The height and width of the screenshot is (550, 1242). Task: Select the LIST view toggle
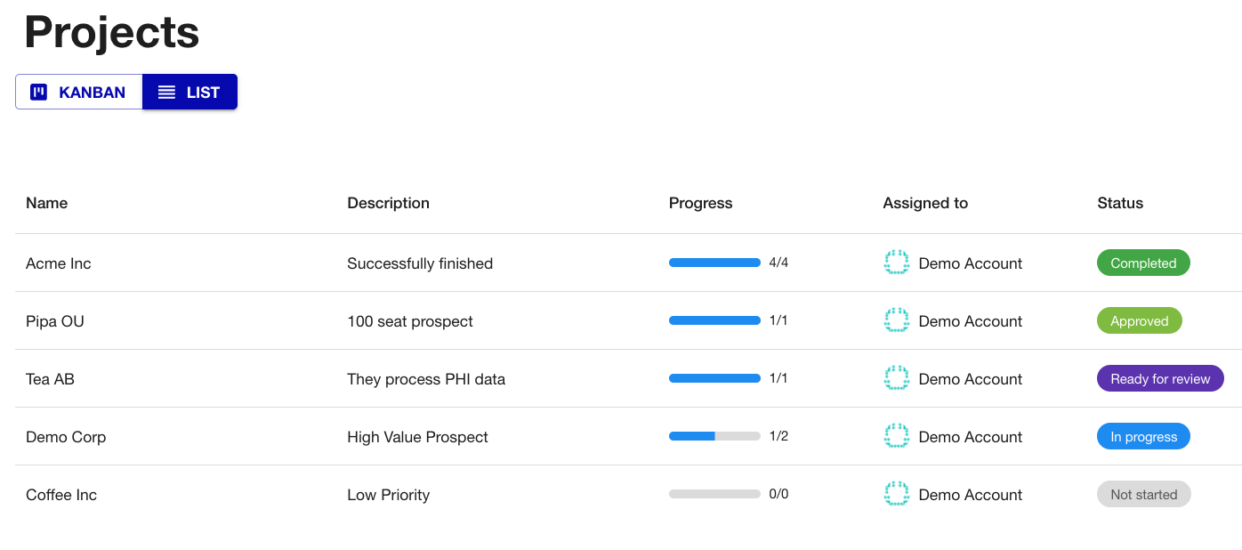pos(190,93)
